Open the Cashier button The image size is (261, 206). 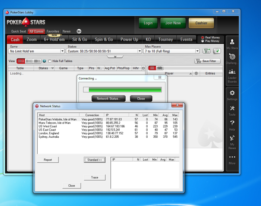(201, 23)
